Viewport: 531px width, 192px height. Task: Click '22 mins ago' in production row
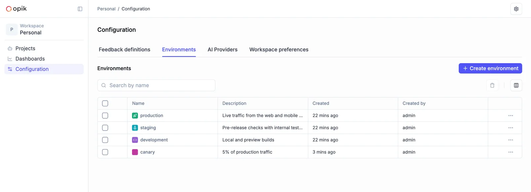[325, 116]
